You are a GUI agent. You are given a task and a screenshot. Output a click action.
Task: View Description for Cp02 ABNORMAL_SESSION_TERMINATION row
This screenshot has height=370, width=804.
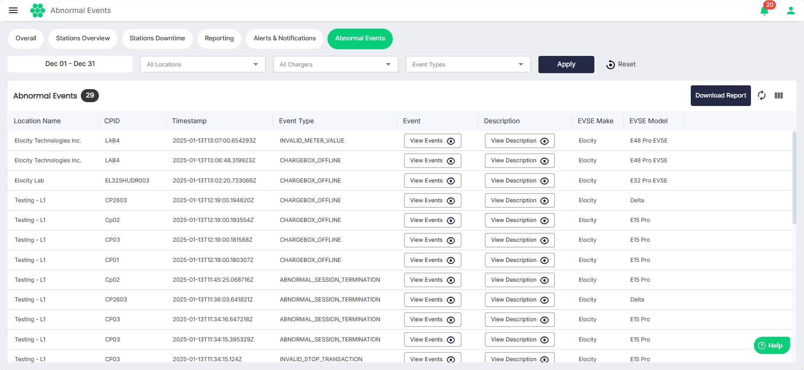519,280
